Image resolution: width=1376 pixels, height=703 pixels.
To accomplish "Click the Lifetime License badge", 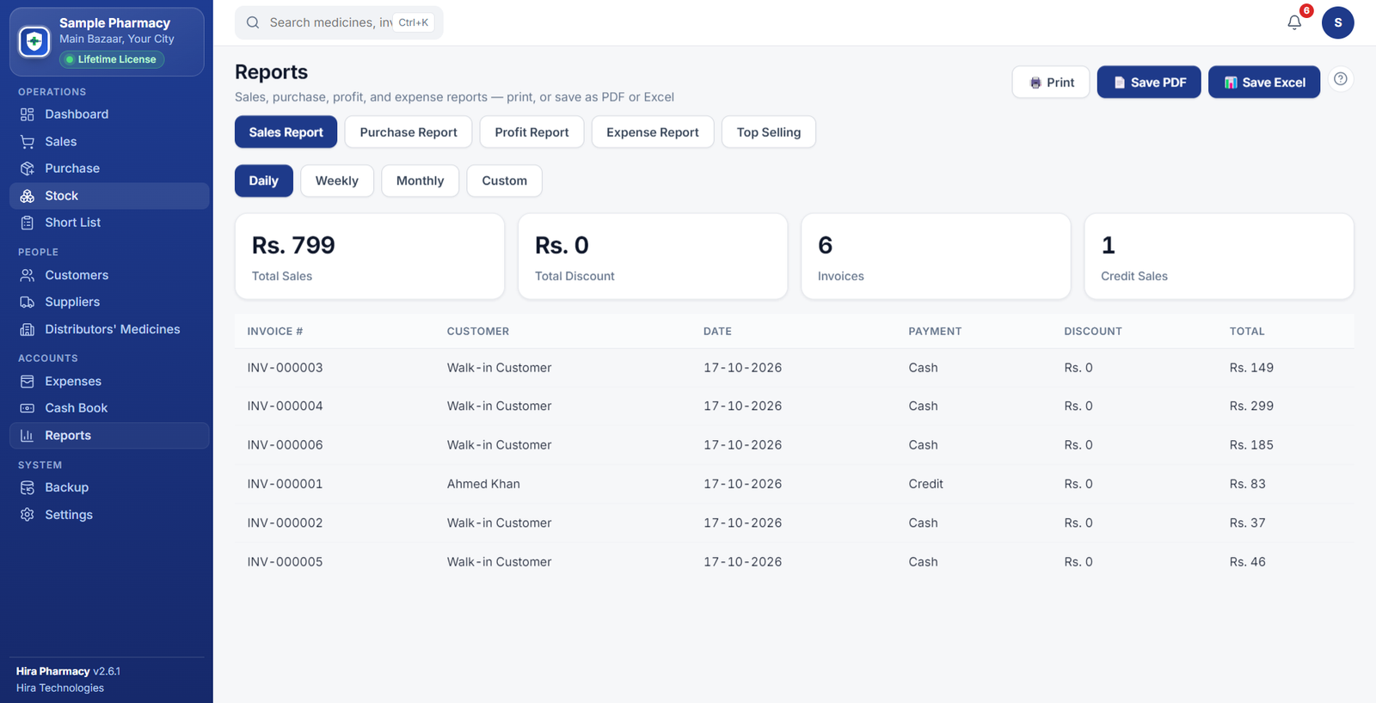I will [112, 59].
